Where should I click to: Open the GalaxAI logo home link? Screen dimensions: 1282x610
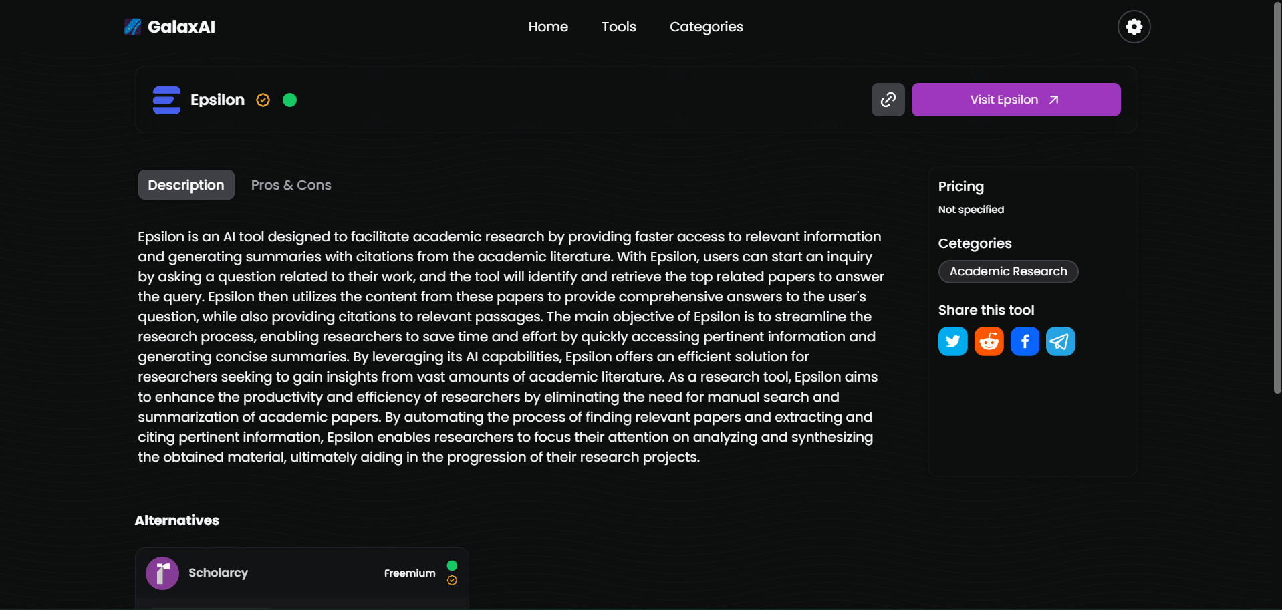(170, 27)
